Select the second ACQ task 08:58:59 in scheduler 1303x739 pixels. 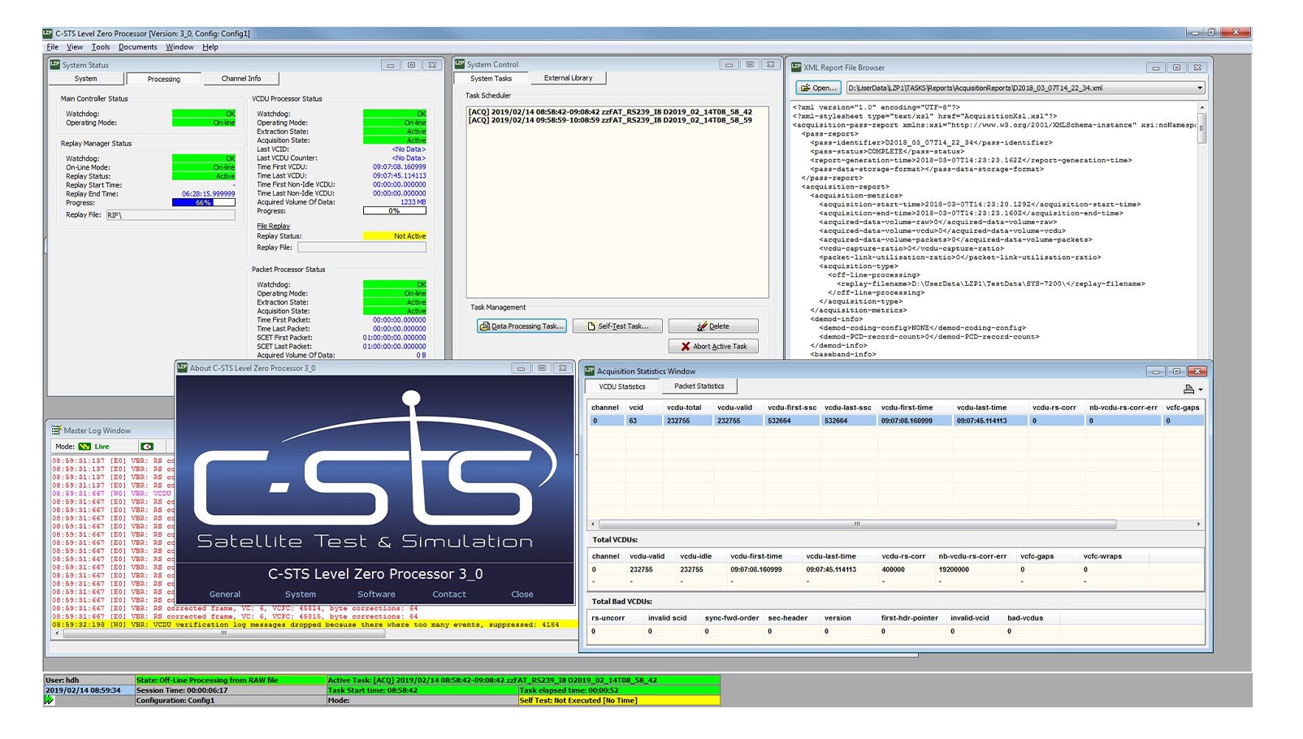610,120
